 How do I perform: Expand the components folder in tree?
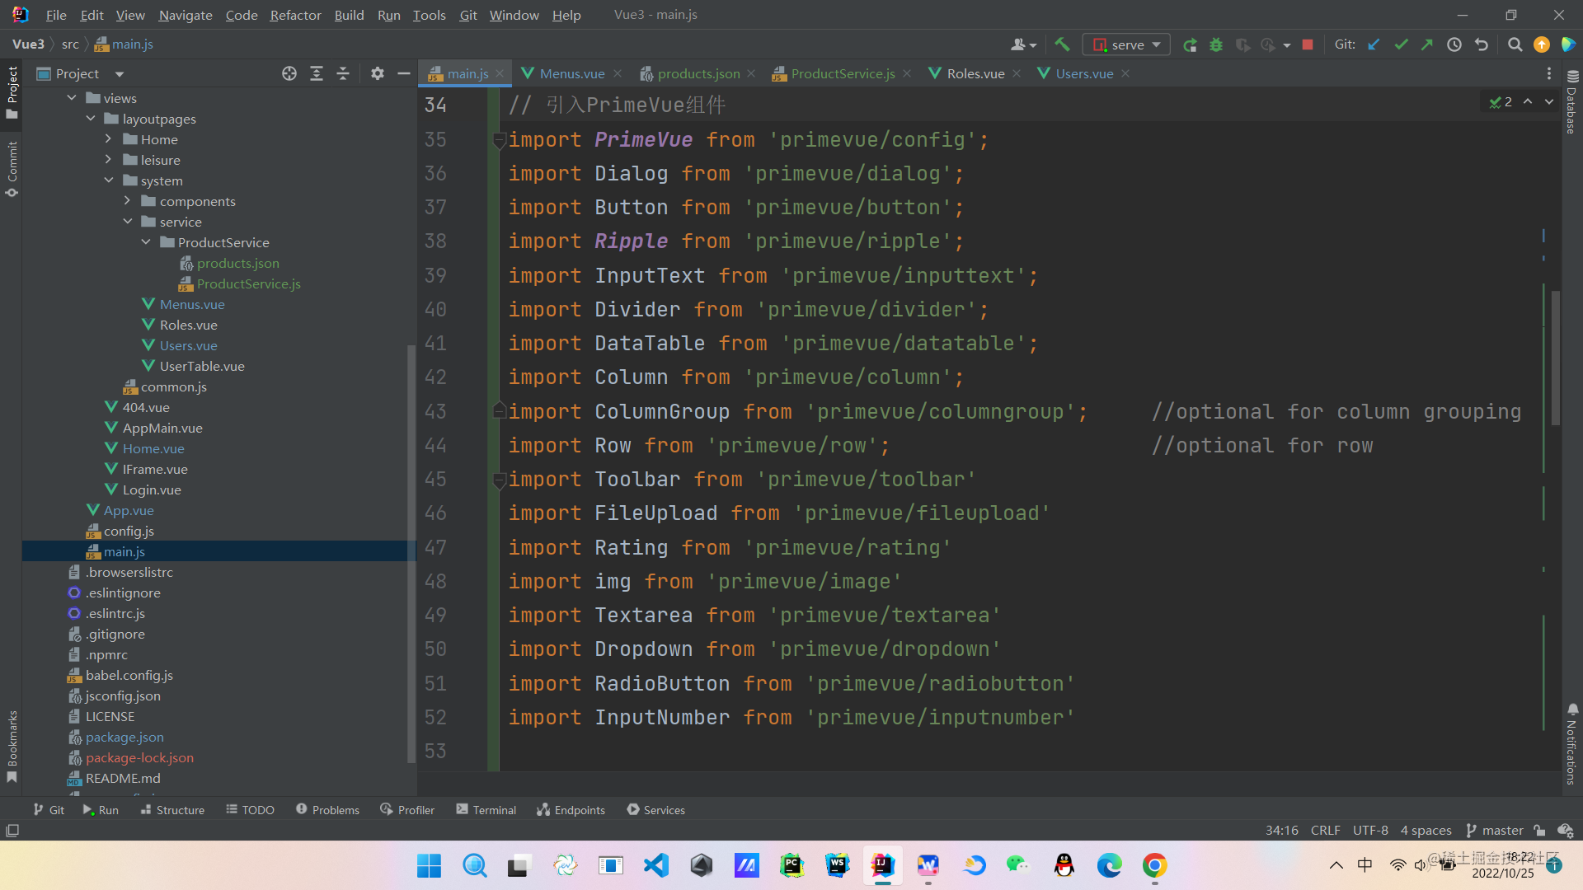(x=128, y=201)
